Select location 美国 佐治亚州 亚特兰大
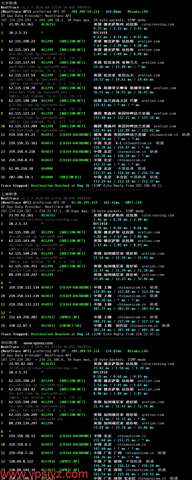 115,63
